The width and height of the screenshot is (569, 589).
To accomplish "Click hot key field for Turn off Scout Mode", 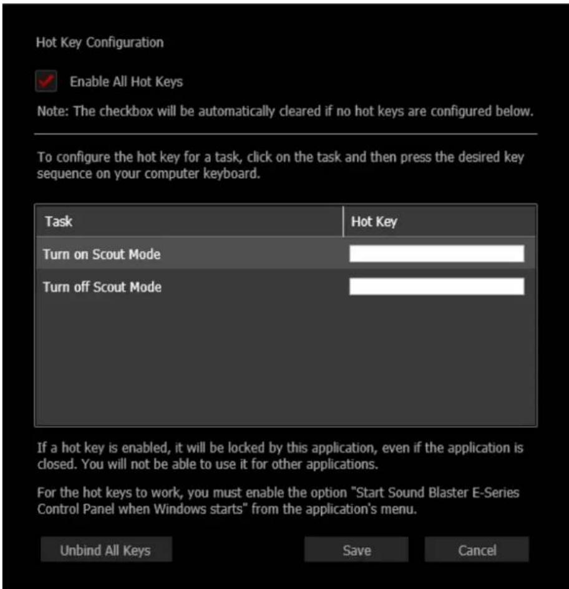I will (x=437, y=286).
